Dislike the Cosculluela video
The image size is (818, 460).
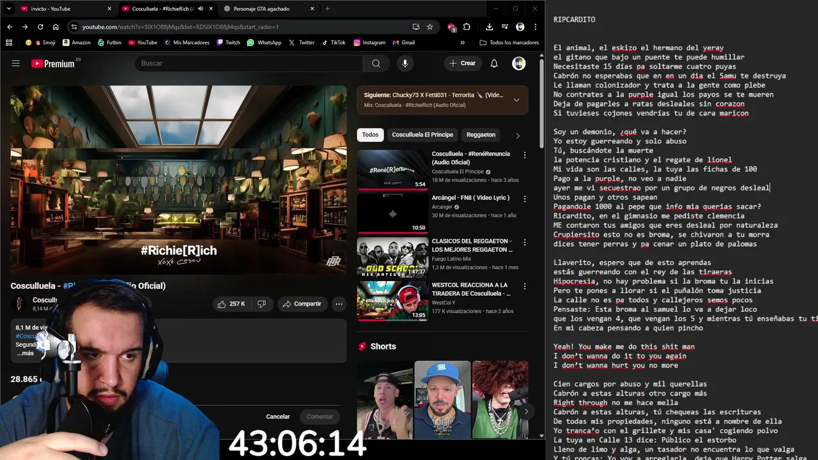(261, 304)
